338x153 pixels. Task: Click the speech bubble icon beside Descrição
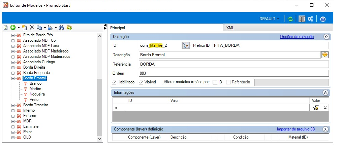click(325, 55)
